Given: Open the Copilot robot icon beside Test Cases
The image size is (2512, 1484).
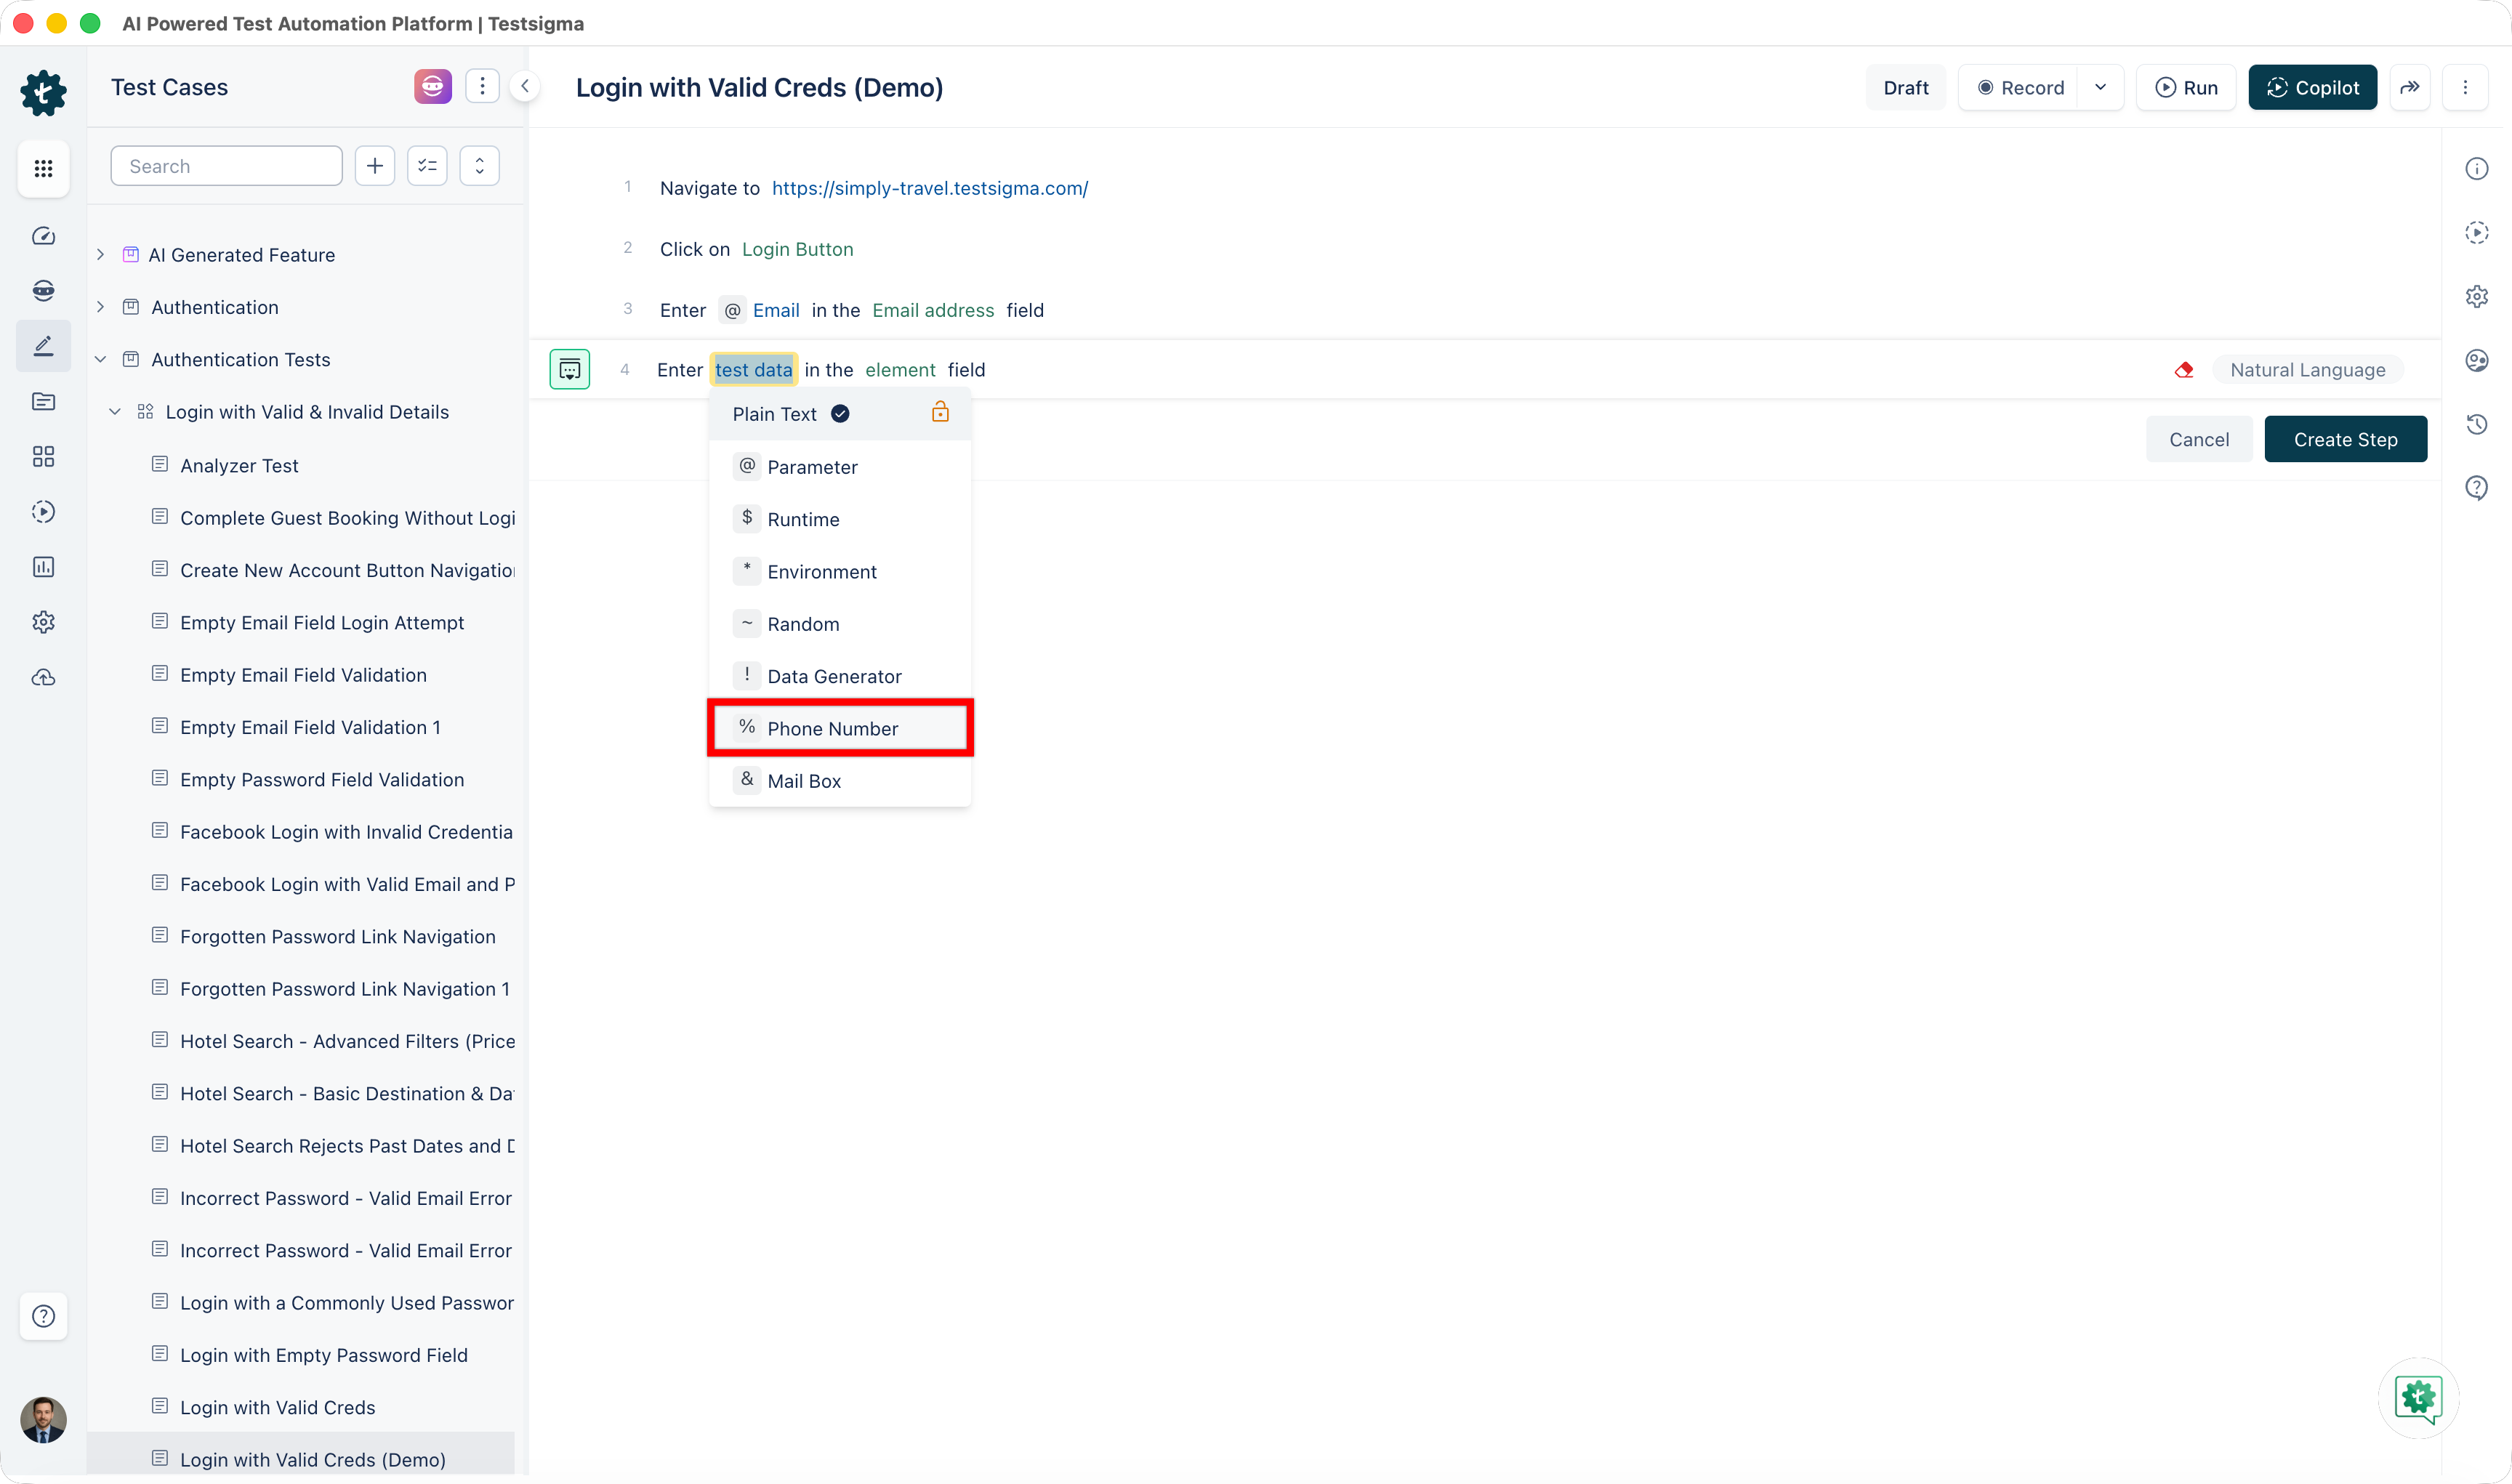Looking at the screenshot, I should [x=432, y=87].
